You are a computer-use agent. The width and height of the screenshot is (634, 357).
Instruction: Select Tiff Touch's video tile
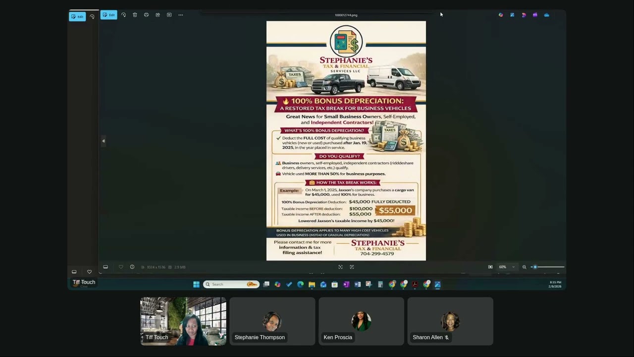183,321
